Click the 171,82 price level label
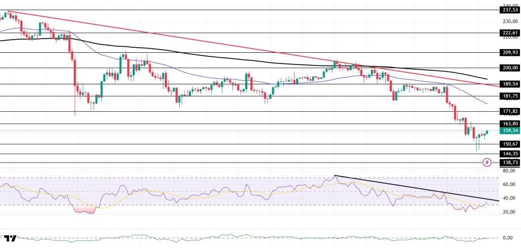The width and height of the screenshot is (521, 250). [509, 111]
